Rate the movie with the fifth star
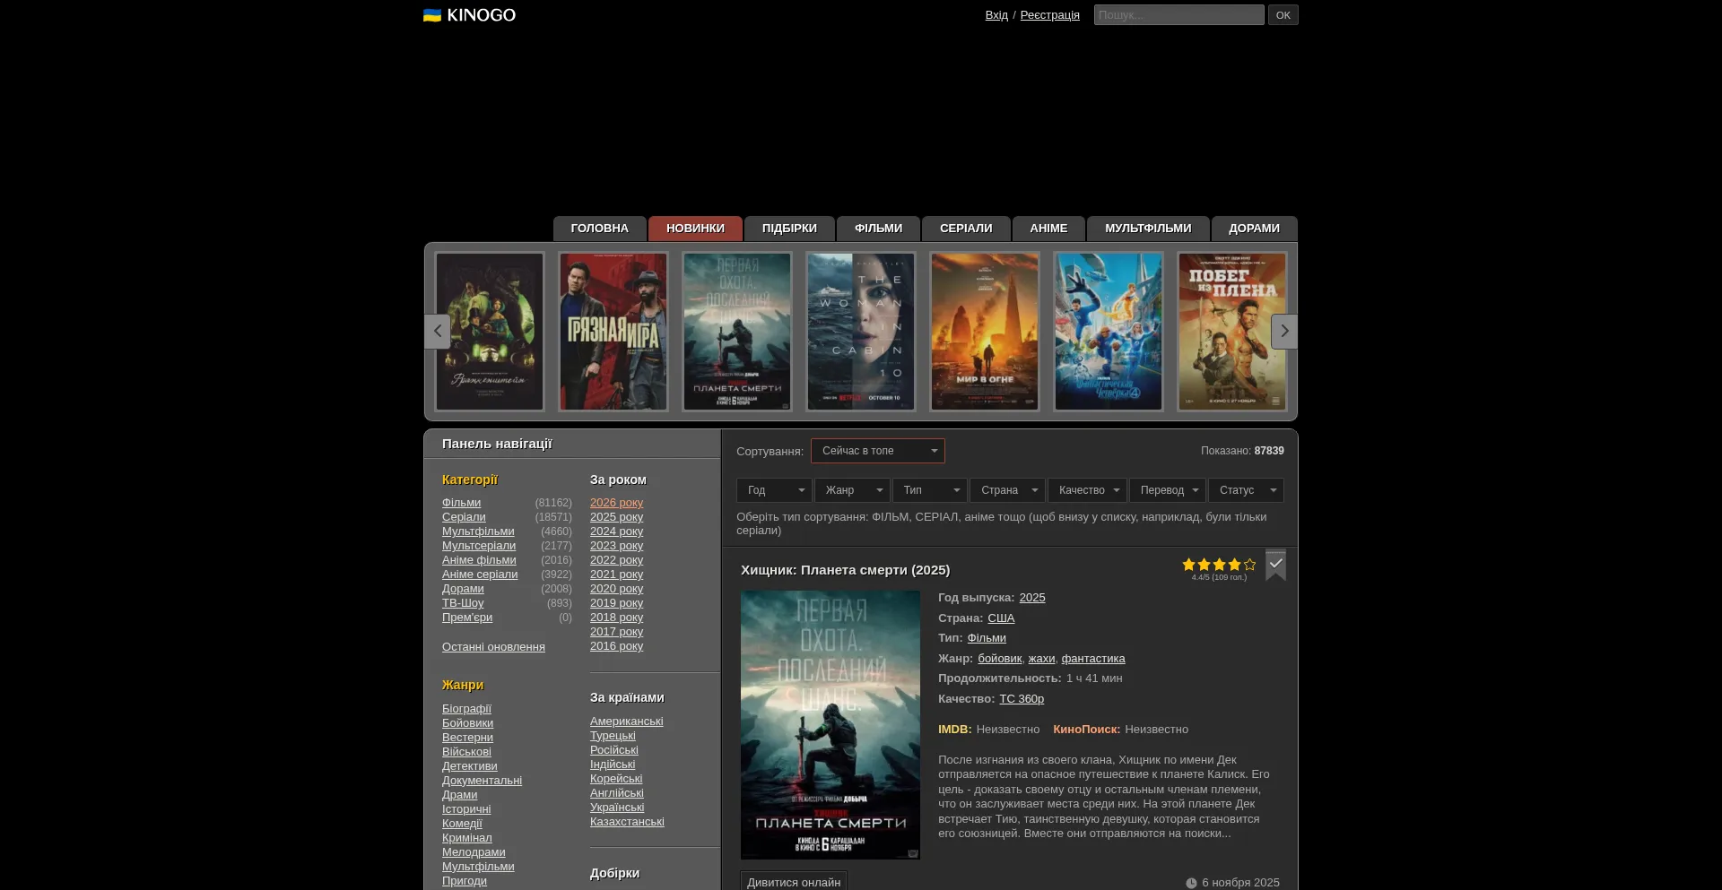The height and width of the screenshot is (890, 1722). pyautogui.click(x=1250, y=565)
